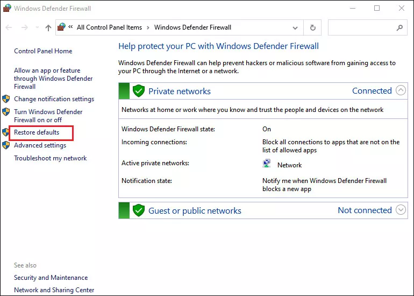Click the Network icon in active private networks
The width and height of the screenshot is (414, 296).
[x=267, y=163]
